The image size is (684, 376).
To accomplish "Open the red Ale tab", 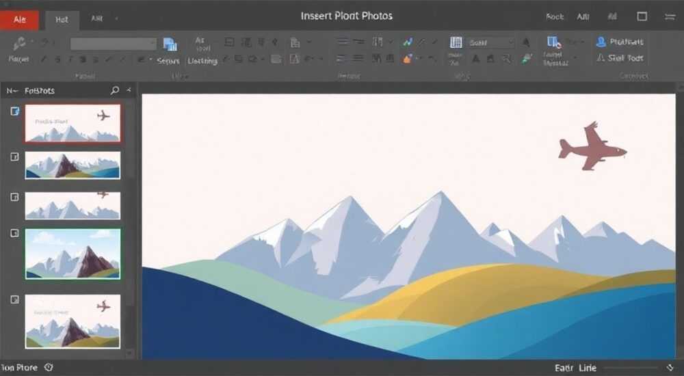I will tap(19, 20).
